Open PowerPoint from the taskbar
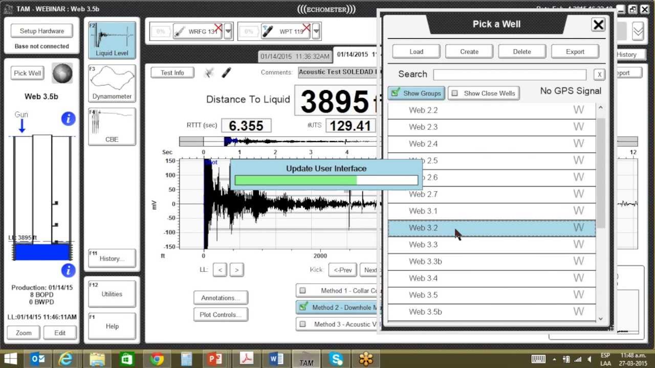The height and width of the screenshot is (368, 655). pos(215,359)
